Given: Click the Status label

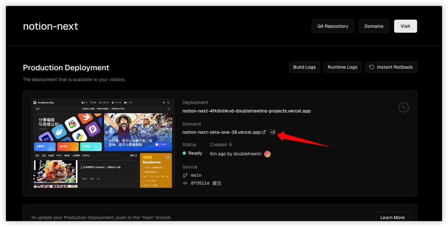Looking at the screenshot, I should click(190, 145).
